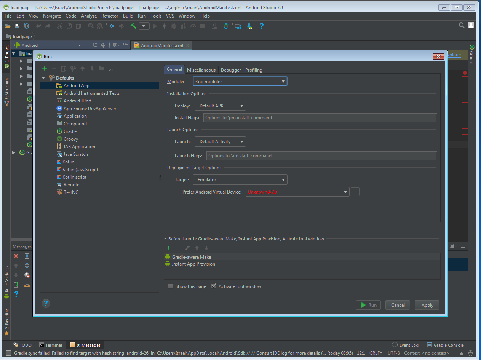
Task: Open the Build menu
Action: point(128,16)
